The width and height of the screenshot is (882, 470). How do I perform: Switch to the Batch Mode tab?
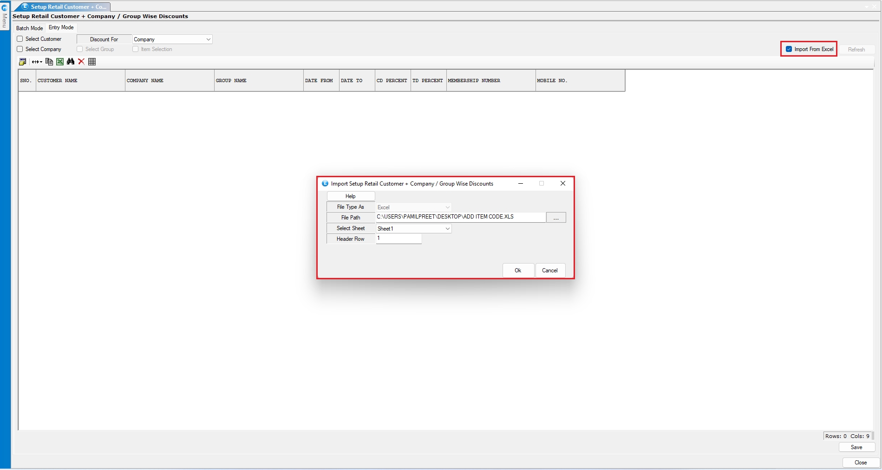tap(29, 28)
